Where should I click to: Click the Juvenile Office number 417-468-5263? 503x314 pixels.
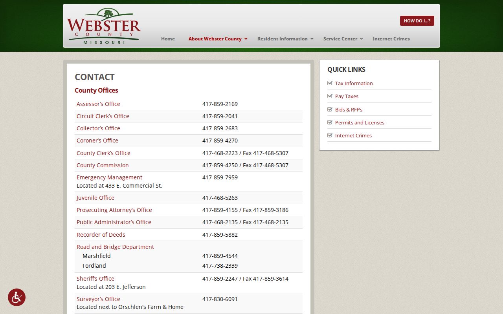coord(220,198)
